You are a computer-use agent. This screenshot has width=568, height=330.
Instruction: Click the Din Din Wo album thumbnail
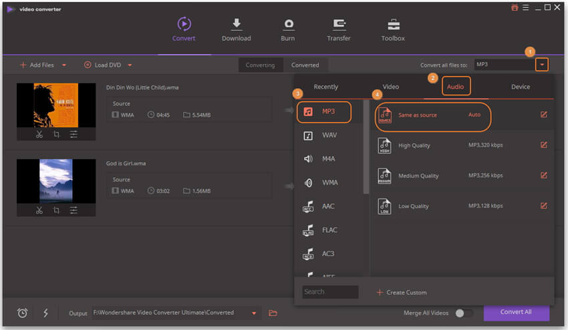click(56, 105)
